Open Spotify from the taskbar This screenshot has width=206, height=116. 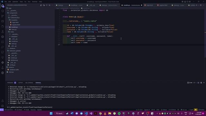pyautogui.click(x=119, y=113)
